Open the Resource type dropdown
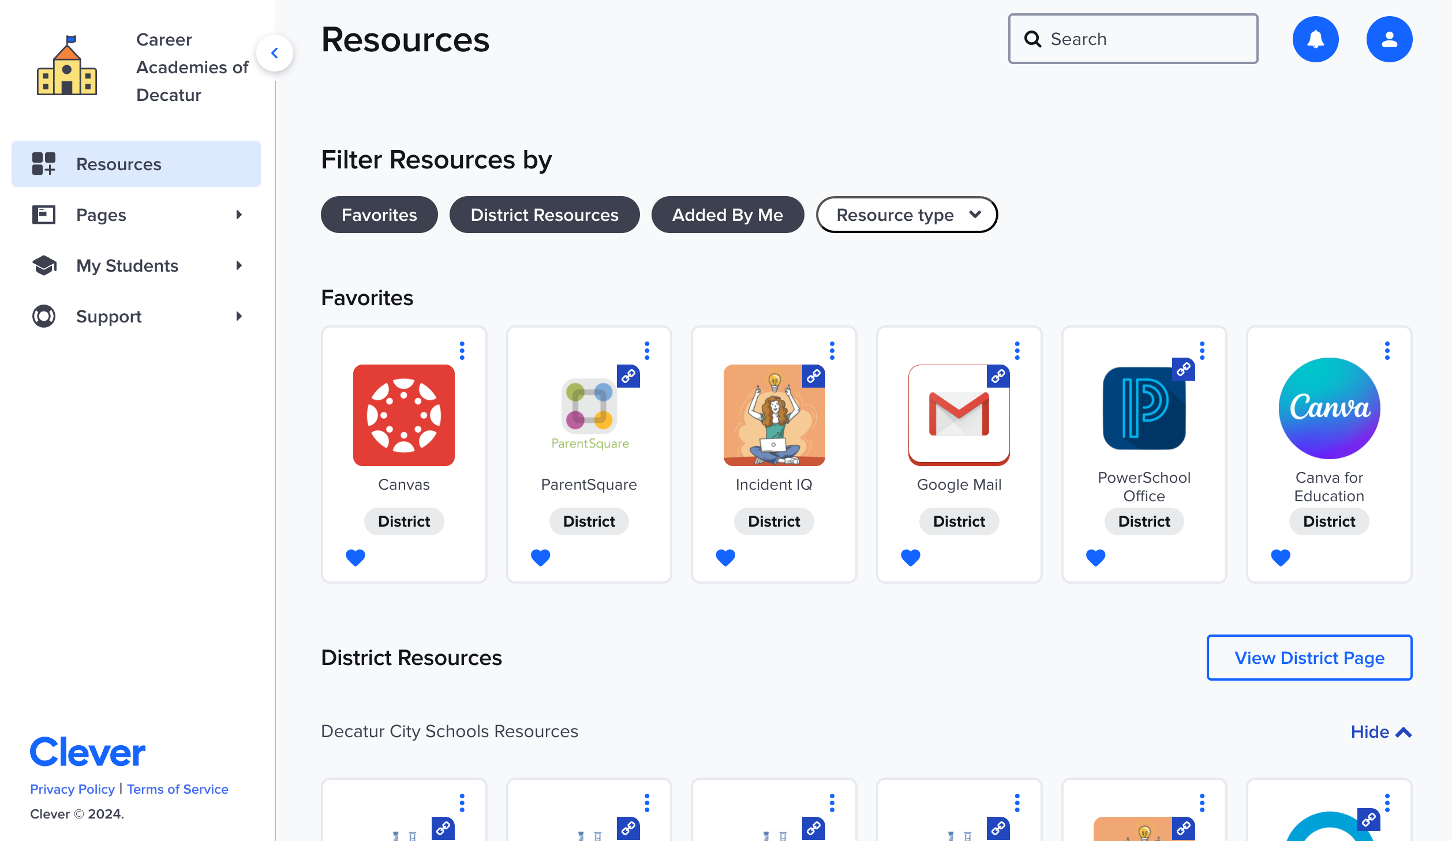1452x841 pixels. coord(906,215)
